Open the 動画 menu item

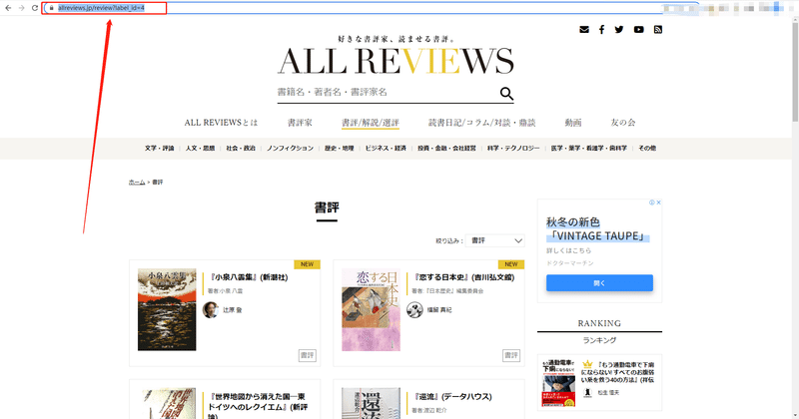[x=572, y=122]
